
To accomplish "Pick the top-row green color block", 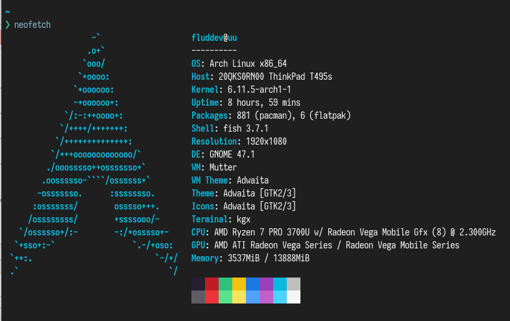I will (x=225, y=284).
